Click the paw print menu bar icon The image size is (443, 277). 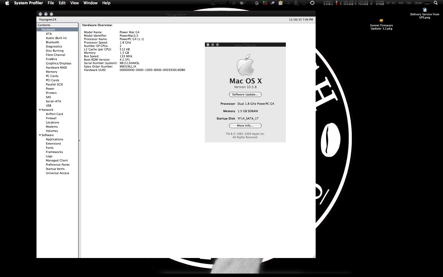249,3
